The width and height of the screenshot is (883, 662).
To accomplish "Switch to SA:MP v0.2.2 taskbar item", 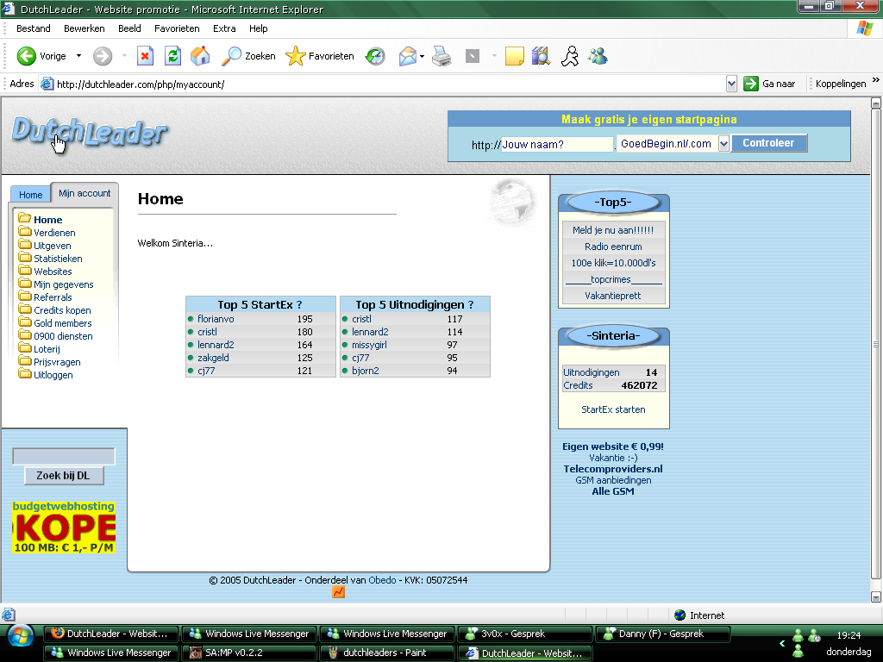I will tap(249, 653).
